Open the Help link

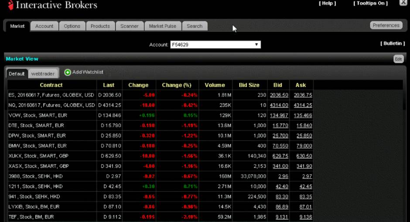click(328, 3)
